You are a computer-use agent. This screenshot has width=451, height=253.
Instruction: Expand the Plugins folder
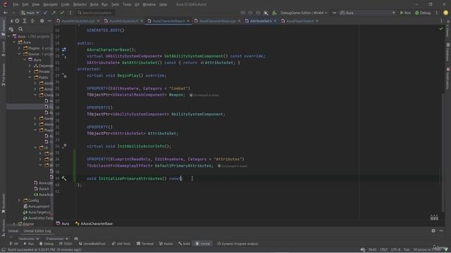point(19,48)
